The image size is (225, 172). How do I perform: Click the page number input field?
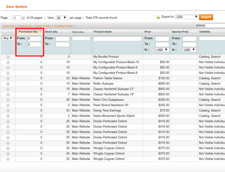pos(17,18)
